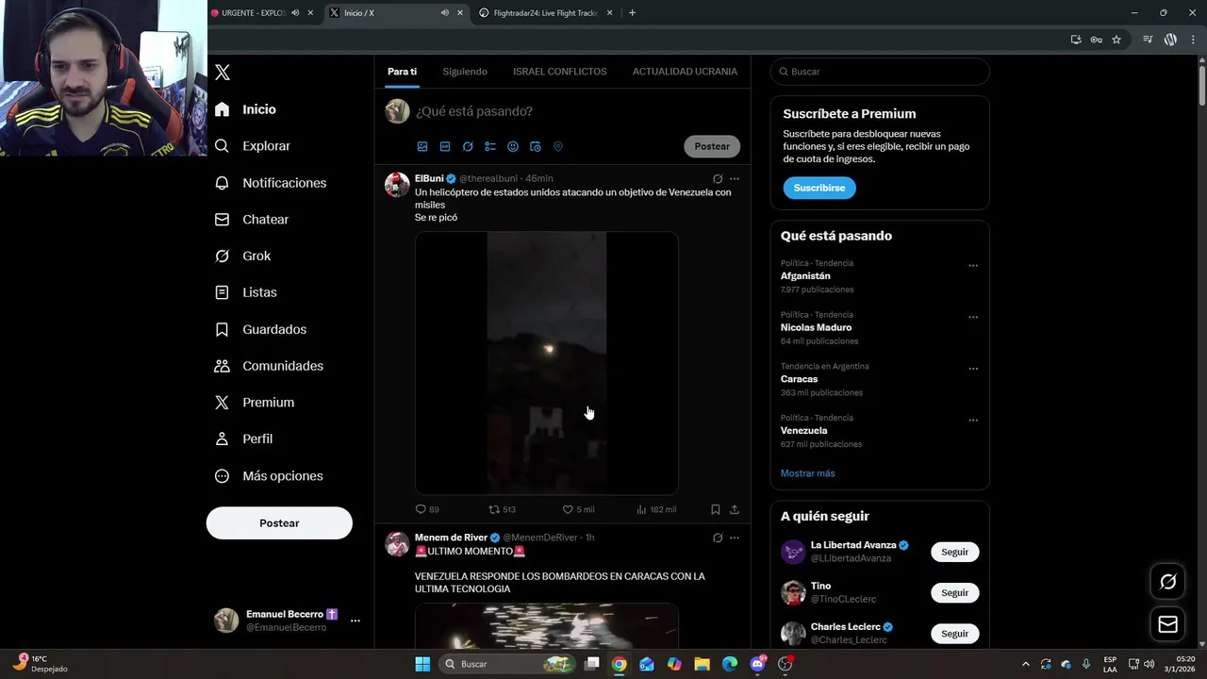Click the search Buscar field

[880, 72]
